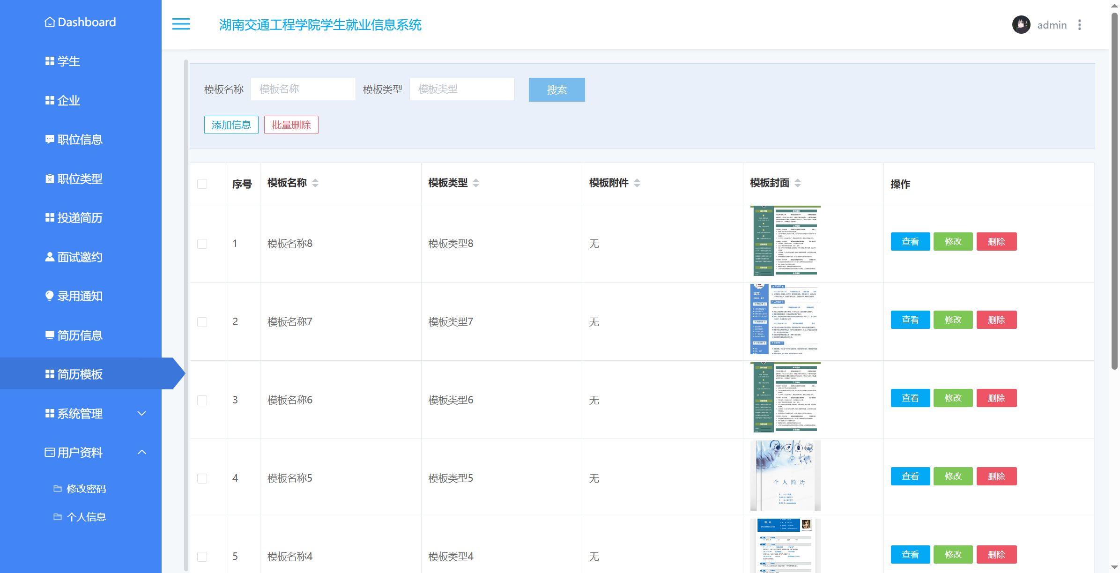Click 删除 for 模板名称7 row
1120x573 pixels.
pyautogui.click(x=996, y=320)
